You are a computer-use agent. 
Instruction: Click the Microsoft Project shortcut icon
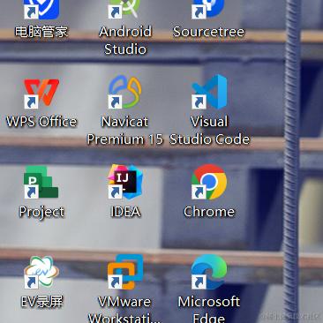pyautogui.click(x=41, y=183)
